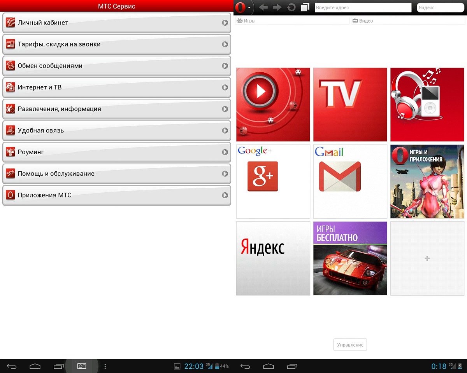Click the Интернет и ТВ row icon
This screenshot has height=373, width=467.
point(11,87)
